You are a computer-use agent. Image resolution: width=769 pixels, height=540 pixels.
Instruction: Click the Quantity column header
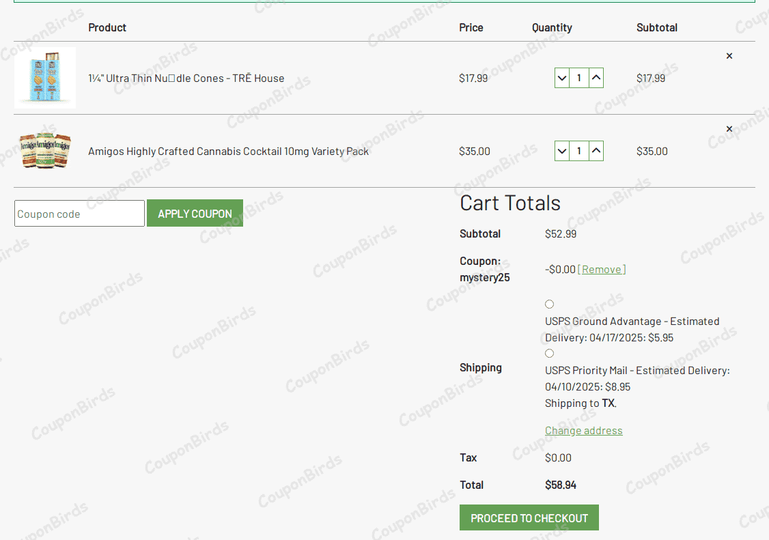pos(553,28)
